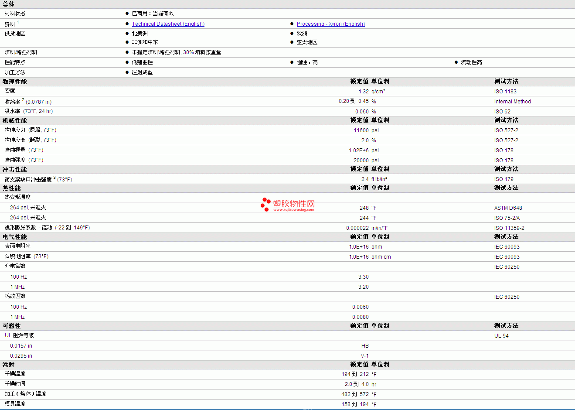This screenshot has height=410, width=575.
Task: Click the 体积电阻率 row label
Action: pyautogui.click(x=18, y=256)
